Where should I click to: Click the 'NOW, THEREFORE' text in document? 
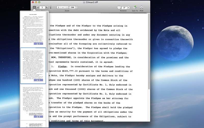61,57
